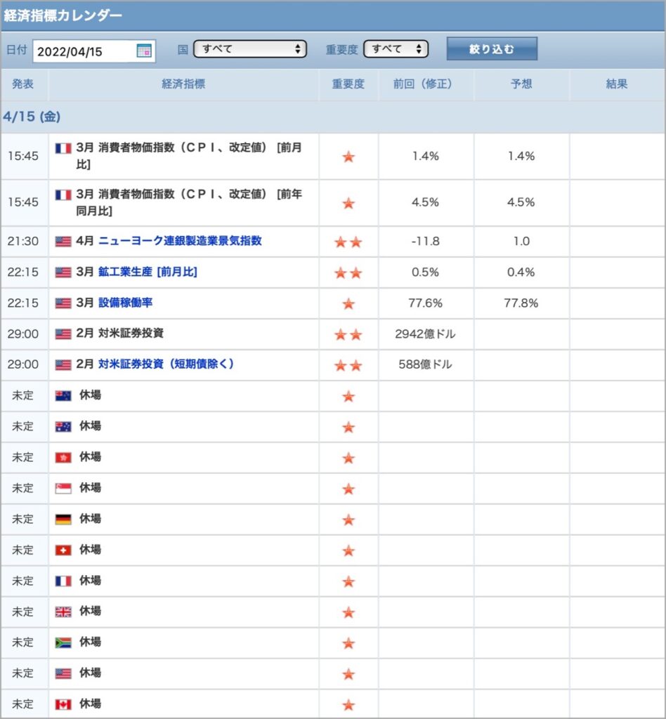Click US flag beside ニューヨーク連銀製造業景気指数
Screen dimensions: 666x719
pyautogui.click(x=63, y=242)
